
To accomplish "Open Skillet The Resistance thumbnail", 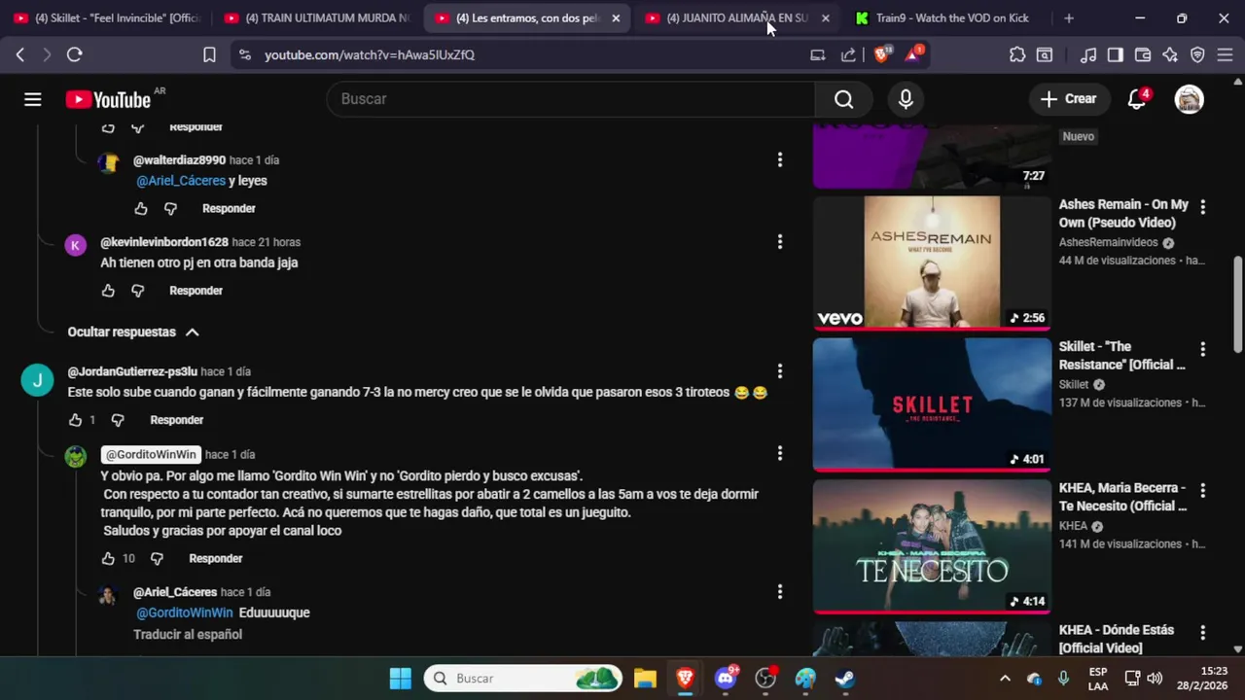I will [932, 404].
